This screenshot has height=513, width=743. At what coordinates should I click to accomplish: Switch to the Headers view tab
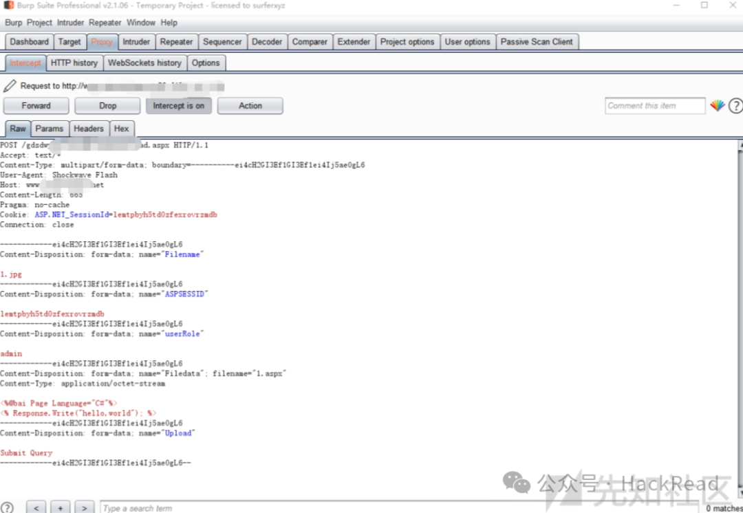tap(89, 129)
